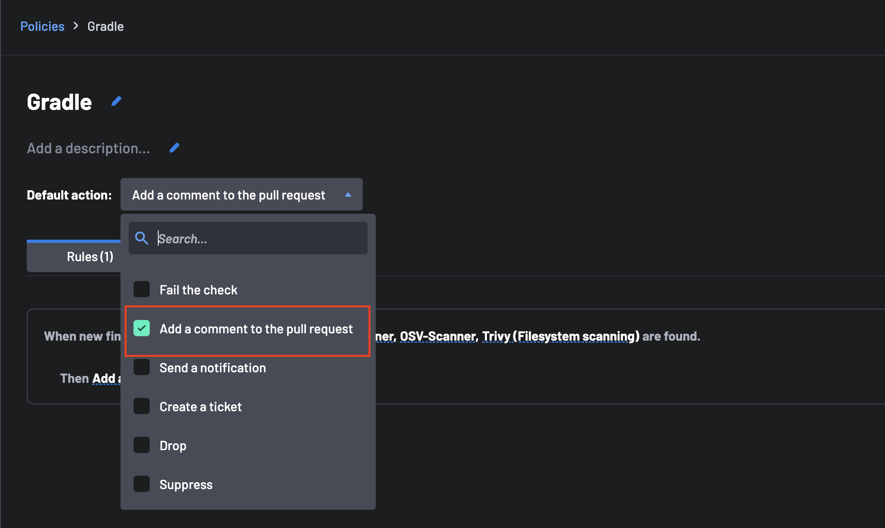Screen dimensions: 885x528
Task: Open the Default action combo box
Action: (x=241, y=195)
